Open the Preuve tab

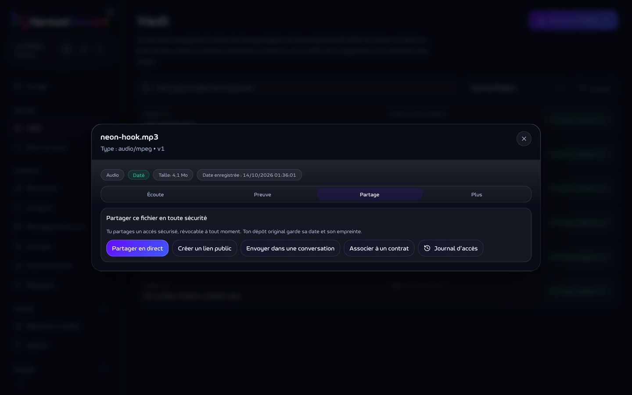coord(262,194)
